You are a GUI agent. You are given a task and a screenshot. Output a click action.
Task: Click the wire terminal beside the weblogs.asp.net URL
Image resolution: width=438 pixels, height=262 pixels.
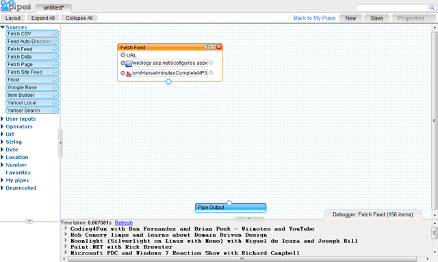tap(211, 63)
